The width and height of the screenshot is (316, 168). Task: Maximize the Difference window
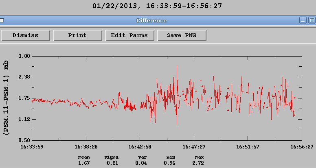point(312,20)
